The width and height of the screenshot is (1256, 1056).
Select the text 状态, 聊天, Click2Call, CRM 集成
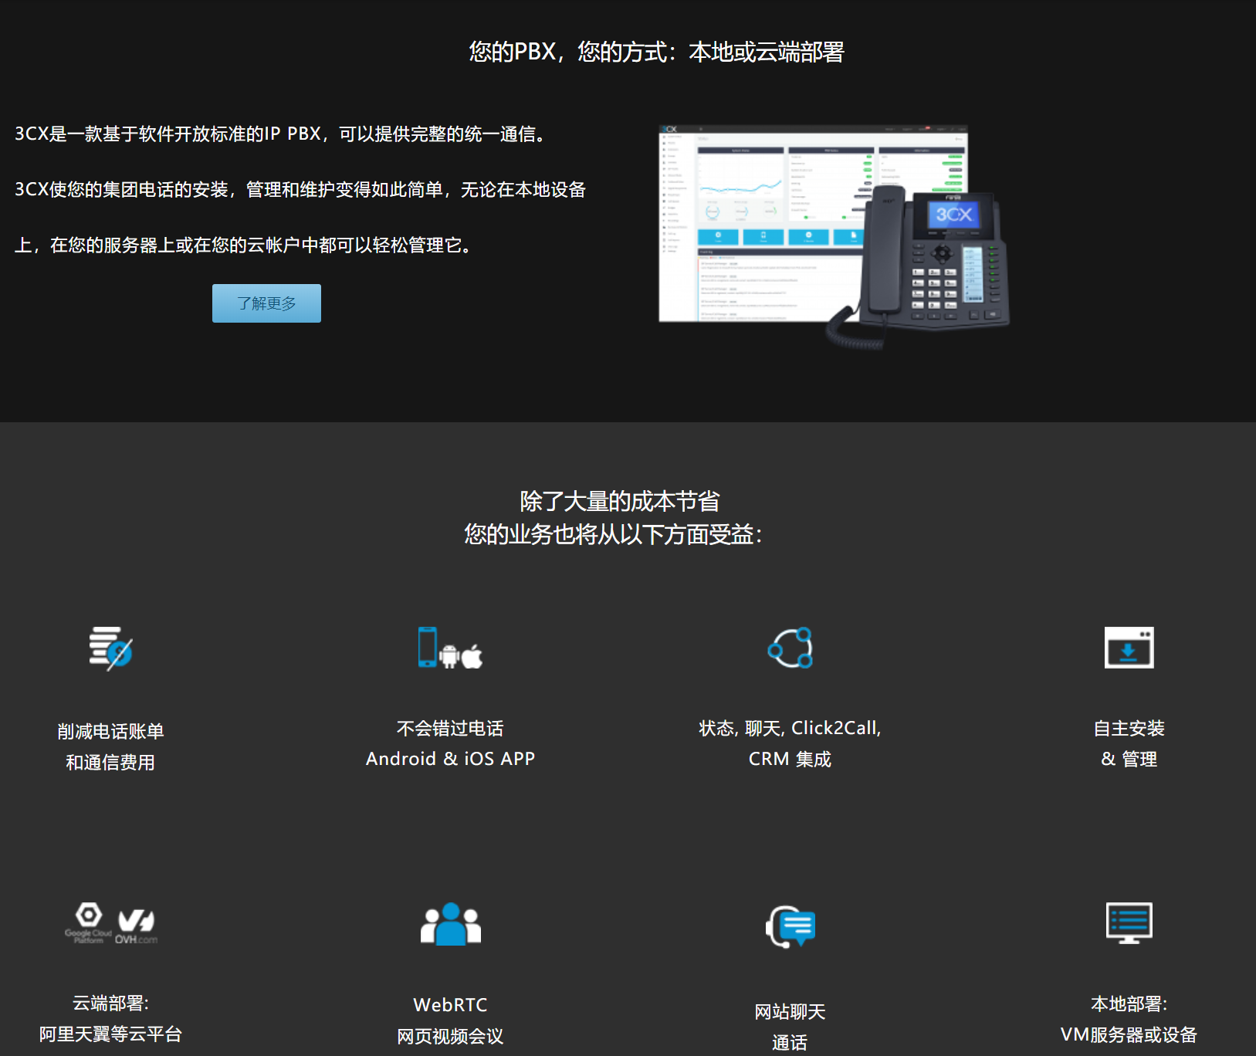click(790, 743)
